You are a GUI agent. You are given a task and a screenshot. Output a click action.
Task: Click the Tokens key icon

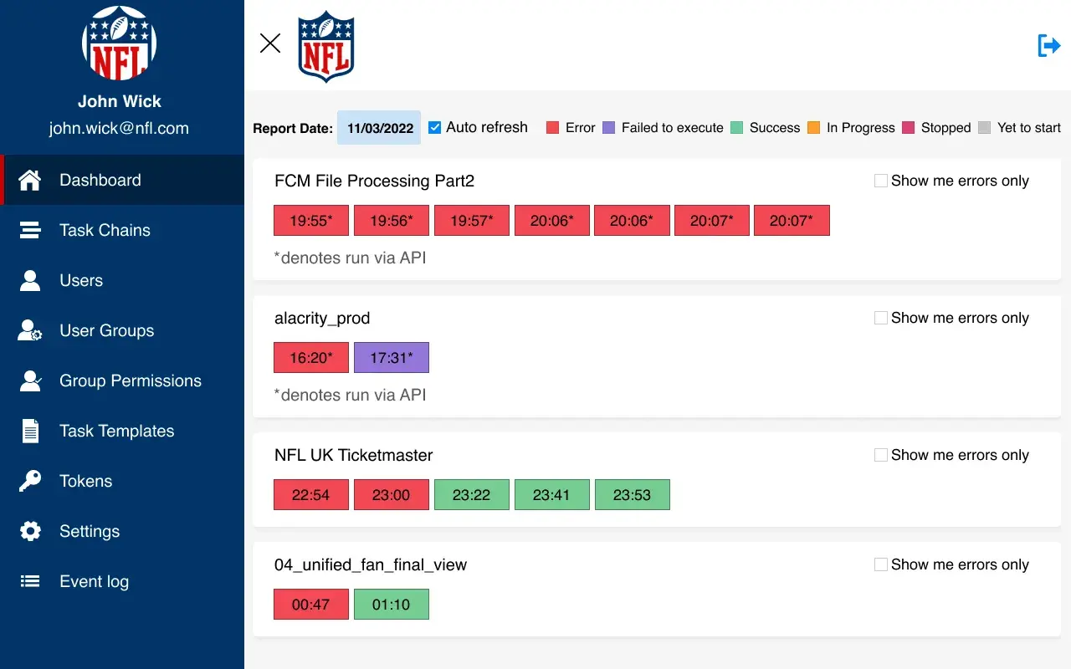tap(30, 481)
